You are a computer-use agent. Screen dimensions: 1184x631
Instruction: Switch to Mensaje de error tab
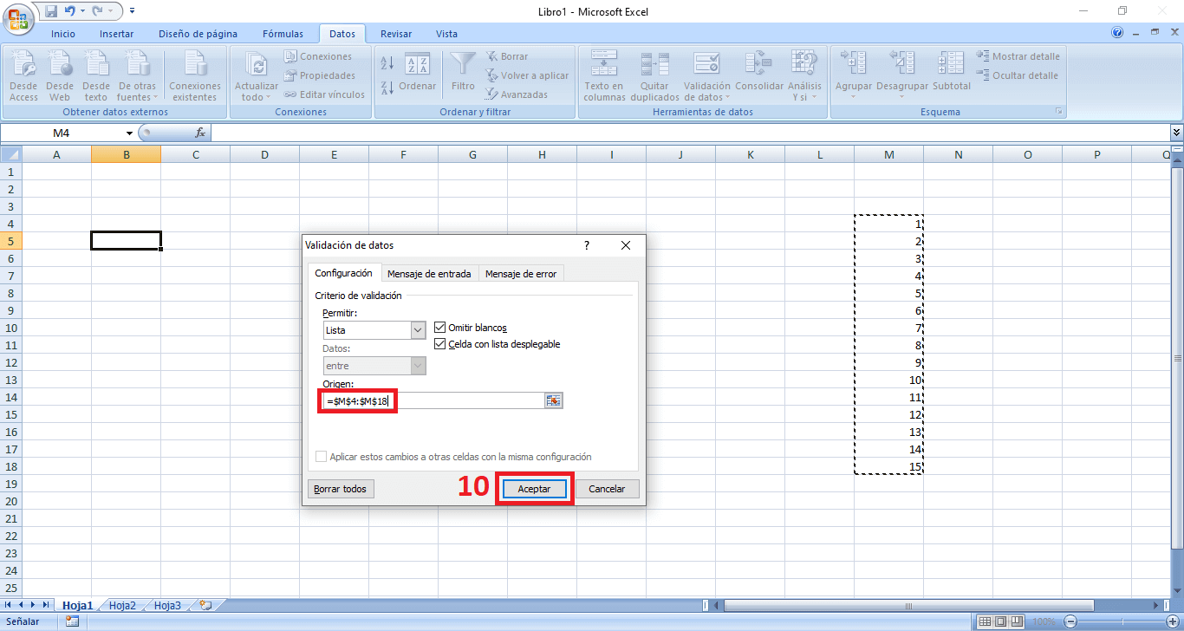(521, 274)
